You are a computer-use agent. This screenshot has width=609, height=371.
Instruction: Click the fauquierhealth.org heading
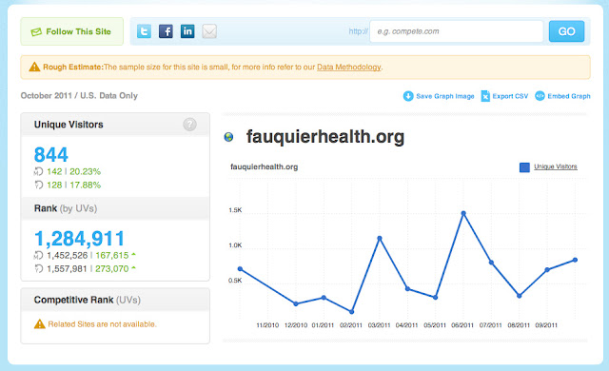[x=325, y=137]
